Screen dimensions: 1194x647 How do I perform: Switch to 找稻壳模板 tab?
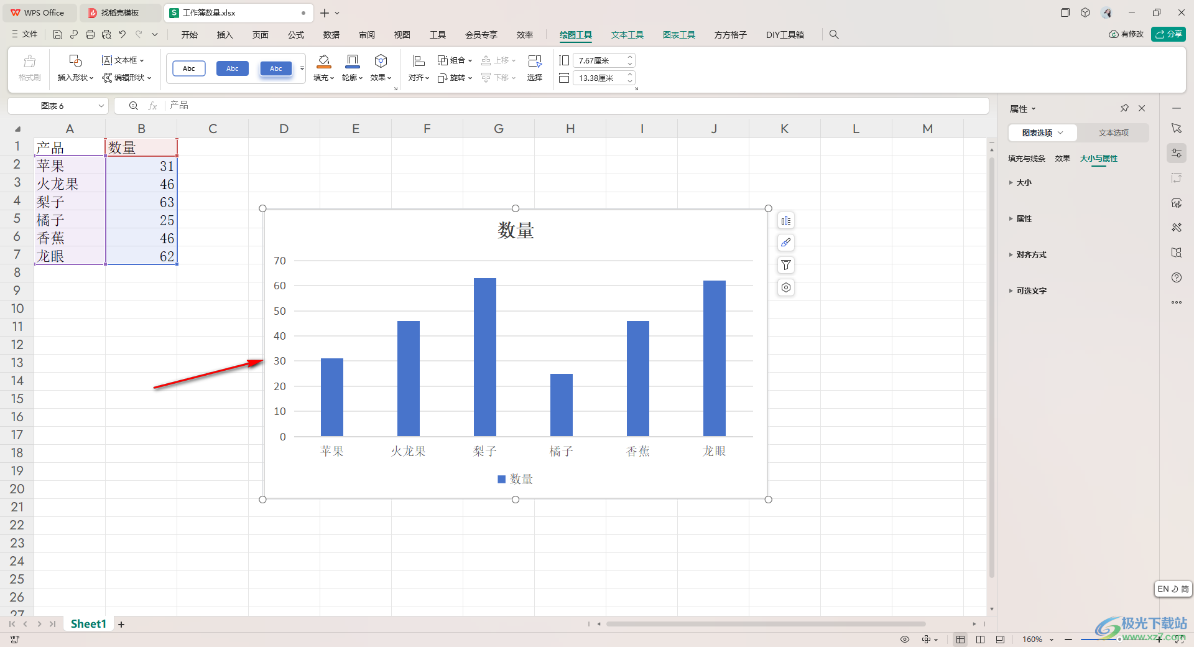[x=120, y=13]
